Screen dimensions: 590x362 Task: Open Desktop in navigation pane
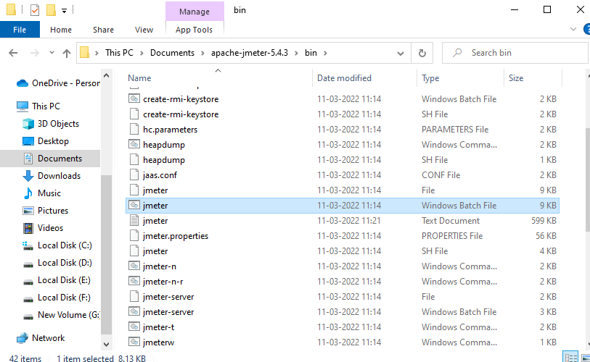(x=46, y=141)
